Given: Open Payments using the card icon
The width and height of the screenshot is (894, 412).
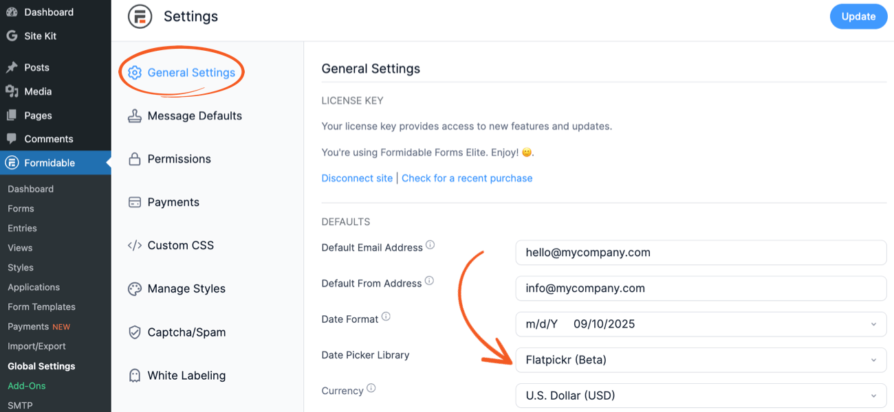Looking at the screenshot, I should (x=134, y=202).
